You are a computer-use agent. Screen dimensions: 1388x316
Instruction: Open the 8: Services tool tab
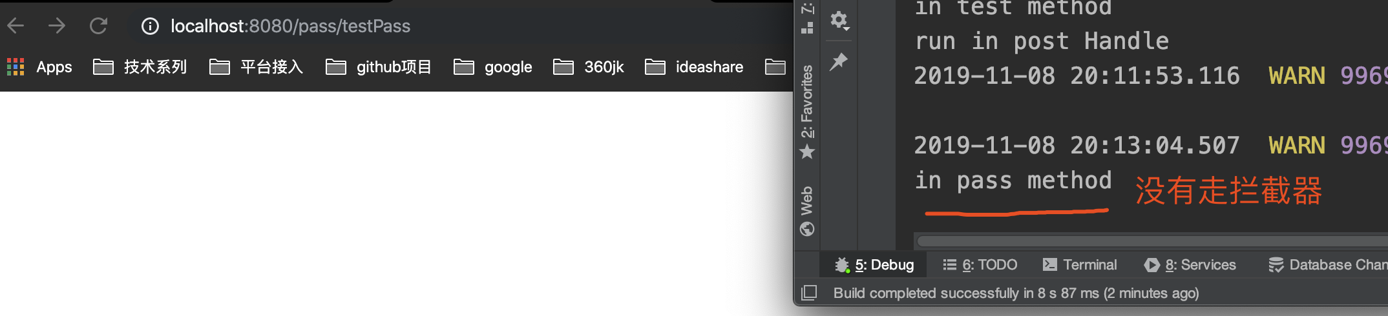tap(1190, 265)
